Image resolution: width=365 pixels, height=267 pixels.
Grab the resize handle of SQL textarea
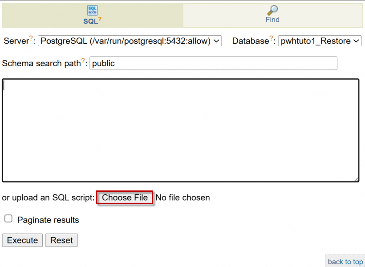pyautogui.click(x=356, y=179)
